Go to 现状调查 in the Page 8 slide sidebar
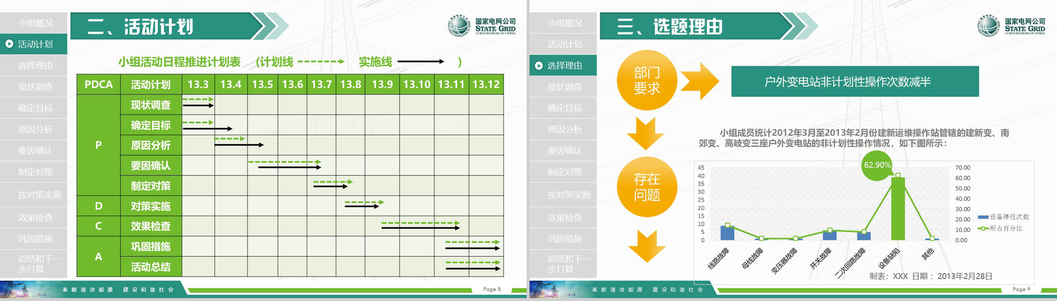This screenshot has width=1057, height=301. pyautogui.click(x=35, y=87)
